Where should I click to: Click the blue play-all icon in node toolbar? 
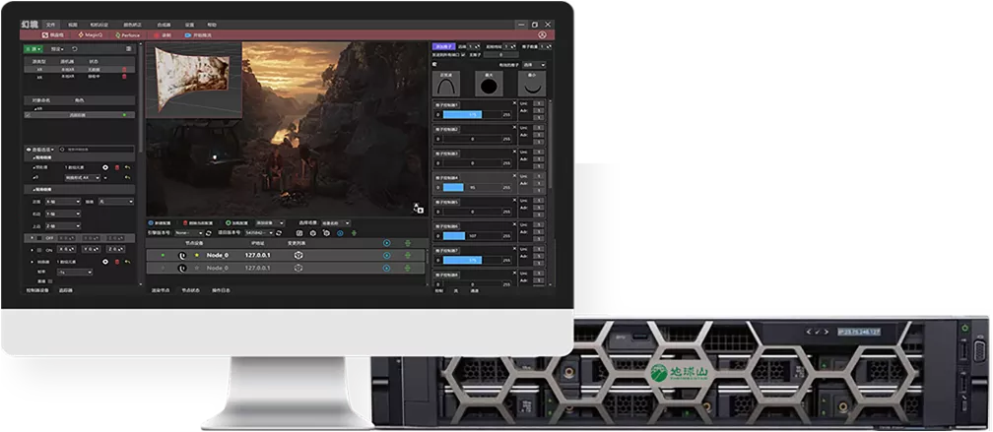[340, 233]
